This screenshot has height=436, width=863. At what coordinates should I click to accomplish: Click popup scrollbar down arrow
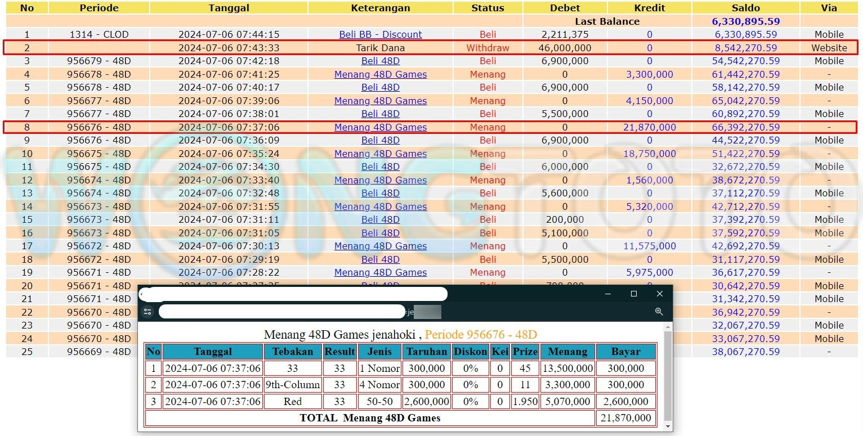[x=668, y=427]
